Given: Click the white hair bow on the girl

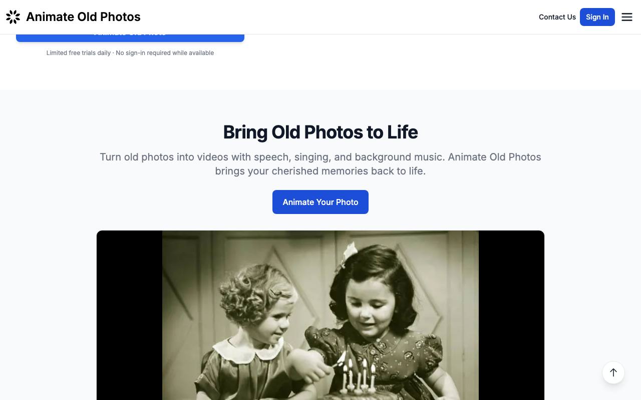Looking at the screenshot, I should (x=350, y=251).
